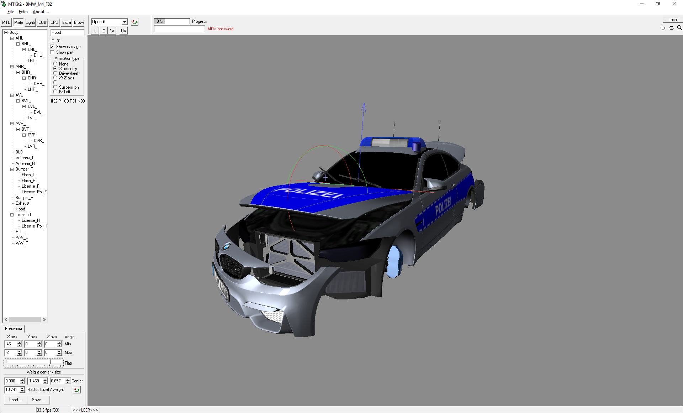Click the Hood part name field

pyautogui.click(x=67, y=32)
